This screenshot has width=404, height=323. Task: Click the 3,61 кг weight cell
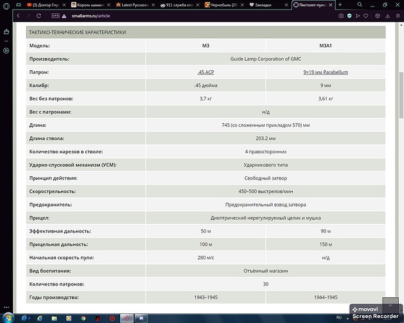326,98
